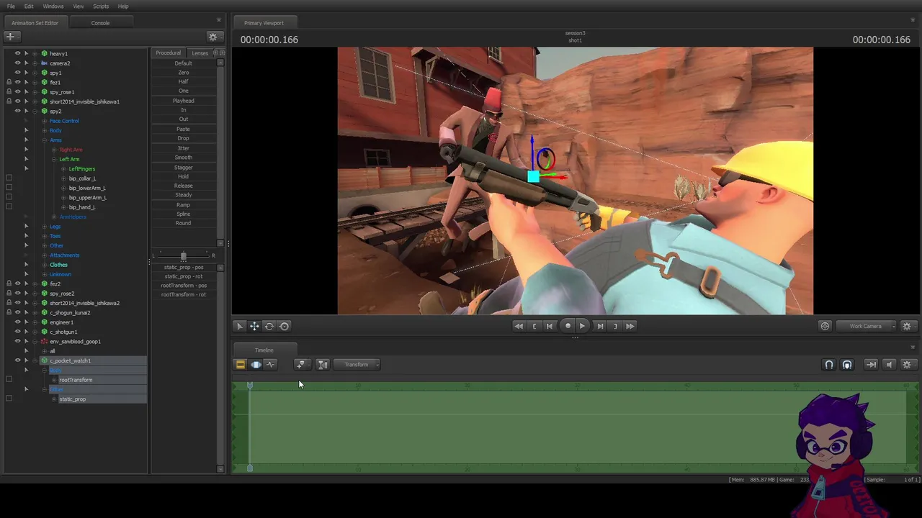
Task: Jump to previous clip with rewind button
Action: coord(519,326)
